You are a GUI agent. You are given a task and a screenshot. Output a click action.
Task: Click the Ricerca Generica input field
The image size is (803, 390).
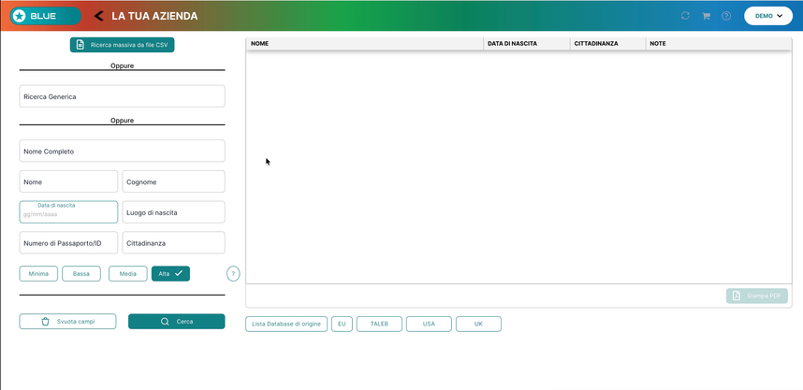pos(123,96)
